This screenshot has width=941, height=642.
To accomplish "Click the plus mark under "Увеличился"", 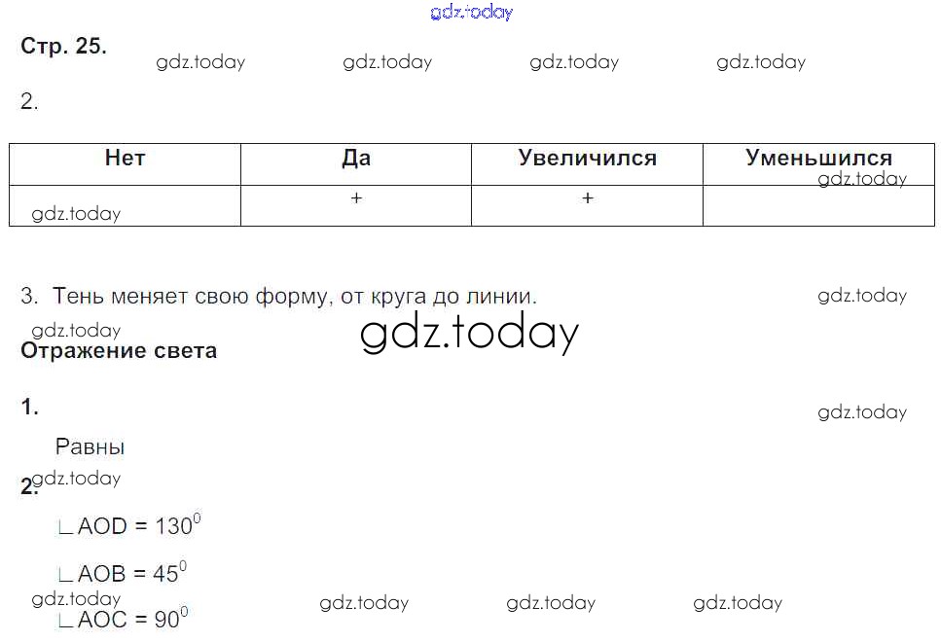I will pyautogui.click(x=588, y=198).
